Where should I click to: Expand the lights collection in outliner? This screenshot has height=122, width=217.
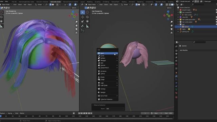tap(178, 29)
